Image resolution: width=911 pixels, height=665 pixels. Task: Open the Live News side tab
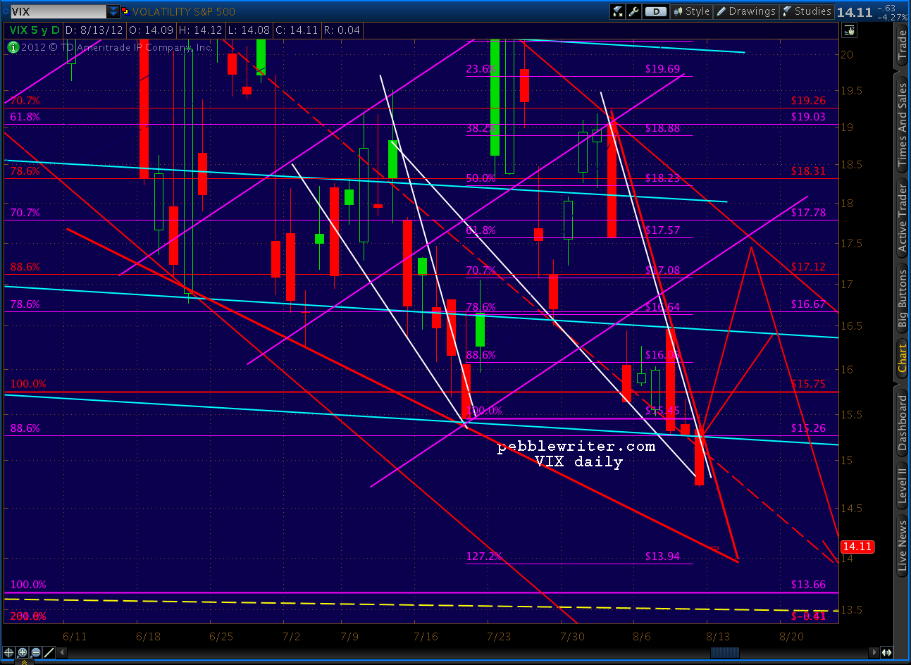(x=903, y=545)
